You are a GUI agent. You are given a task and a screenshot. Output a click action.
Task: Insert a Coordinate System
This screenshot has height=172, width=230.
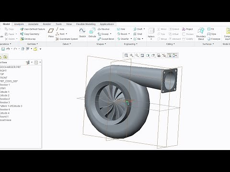[67, 39]
